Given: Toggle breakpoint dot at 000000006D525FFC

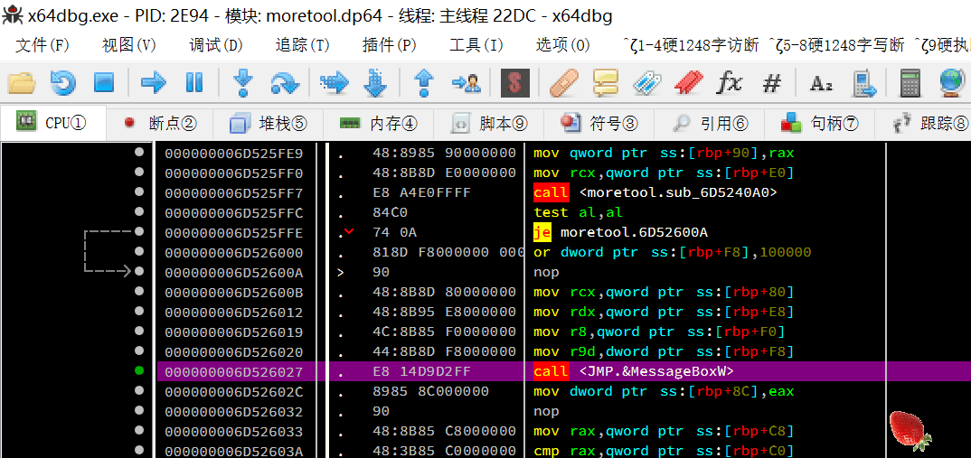Looking at the screenshot, I should (139, 211).
